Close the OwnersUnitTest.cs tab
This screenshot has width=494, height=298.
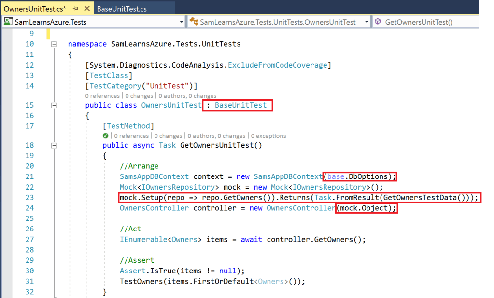coord(86,9)
